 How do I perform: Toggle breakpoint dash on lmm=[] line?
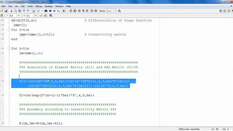[3, 25]
